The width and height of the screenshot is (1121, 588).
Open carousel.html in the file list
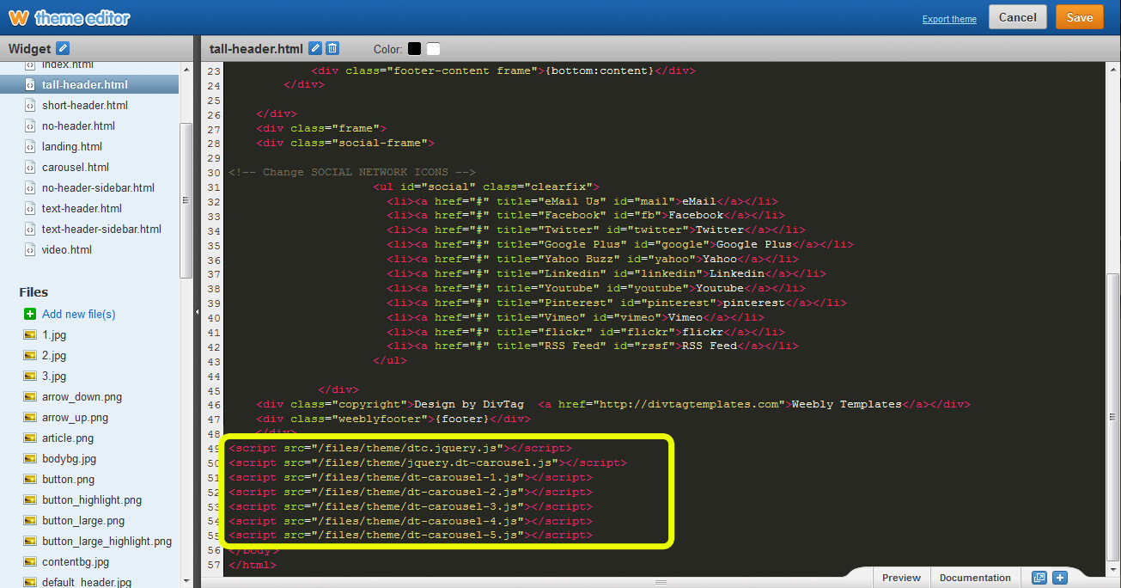[76, 167]
